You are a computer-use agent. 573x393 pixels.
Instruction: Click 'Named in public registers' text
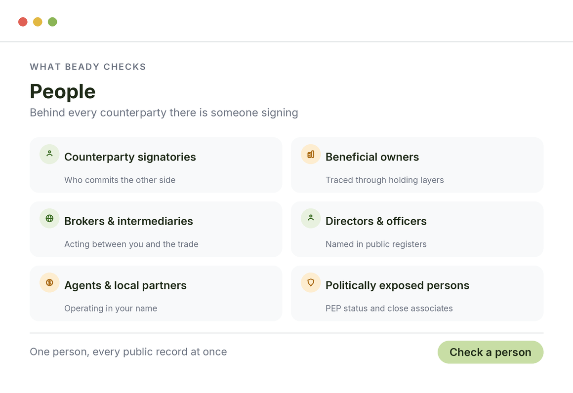(x=376, y=244)
